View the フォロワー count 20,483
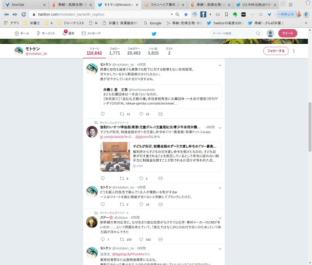This screenshot has width=312, height=265. (134, 51)
